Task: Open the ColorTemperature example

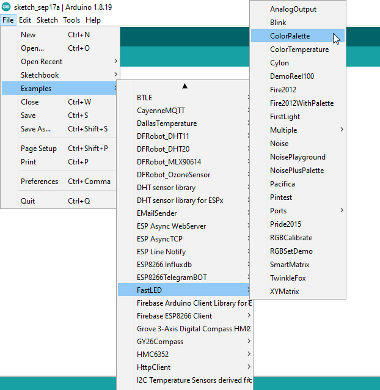Action: 298,50
